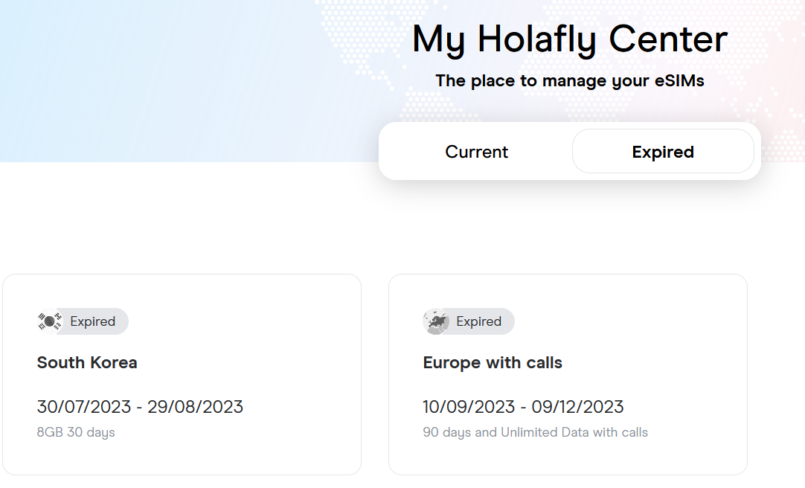Click the 90 days Unlimited Data description
Viewport: 805px width, 488px height.
[x=535, y=432]
